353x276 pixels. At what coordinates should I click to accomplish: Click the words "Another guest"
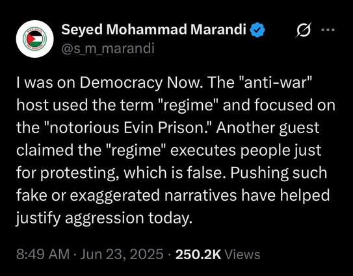point(268,128)
